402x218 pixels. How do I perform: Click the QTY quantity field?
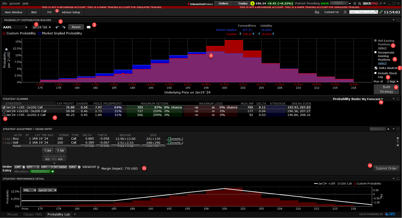click(x=33, y=167)
